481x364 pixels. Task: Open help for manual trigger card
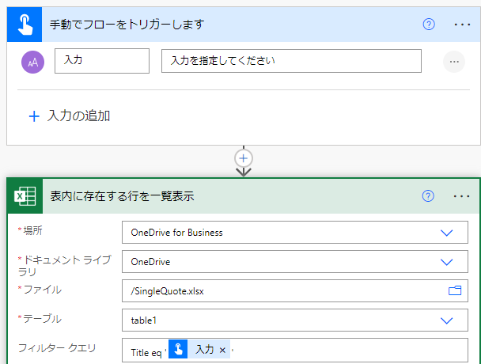(429, 25)
